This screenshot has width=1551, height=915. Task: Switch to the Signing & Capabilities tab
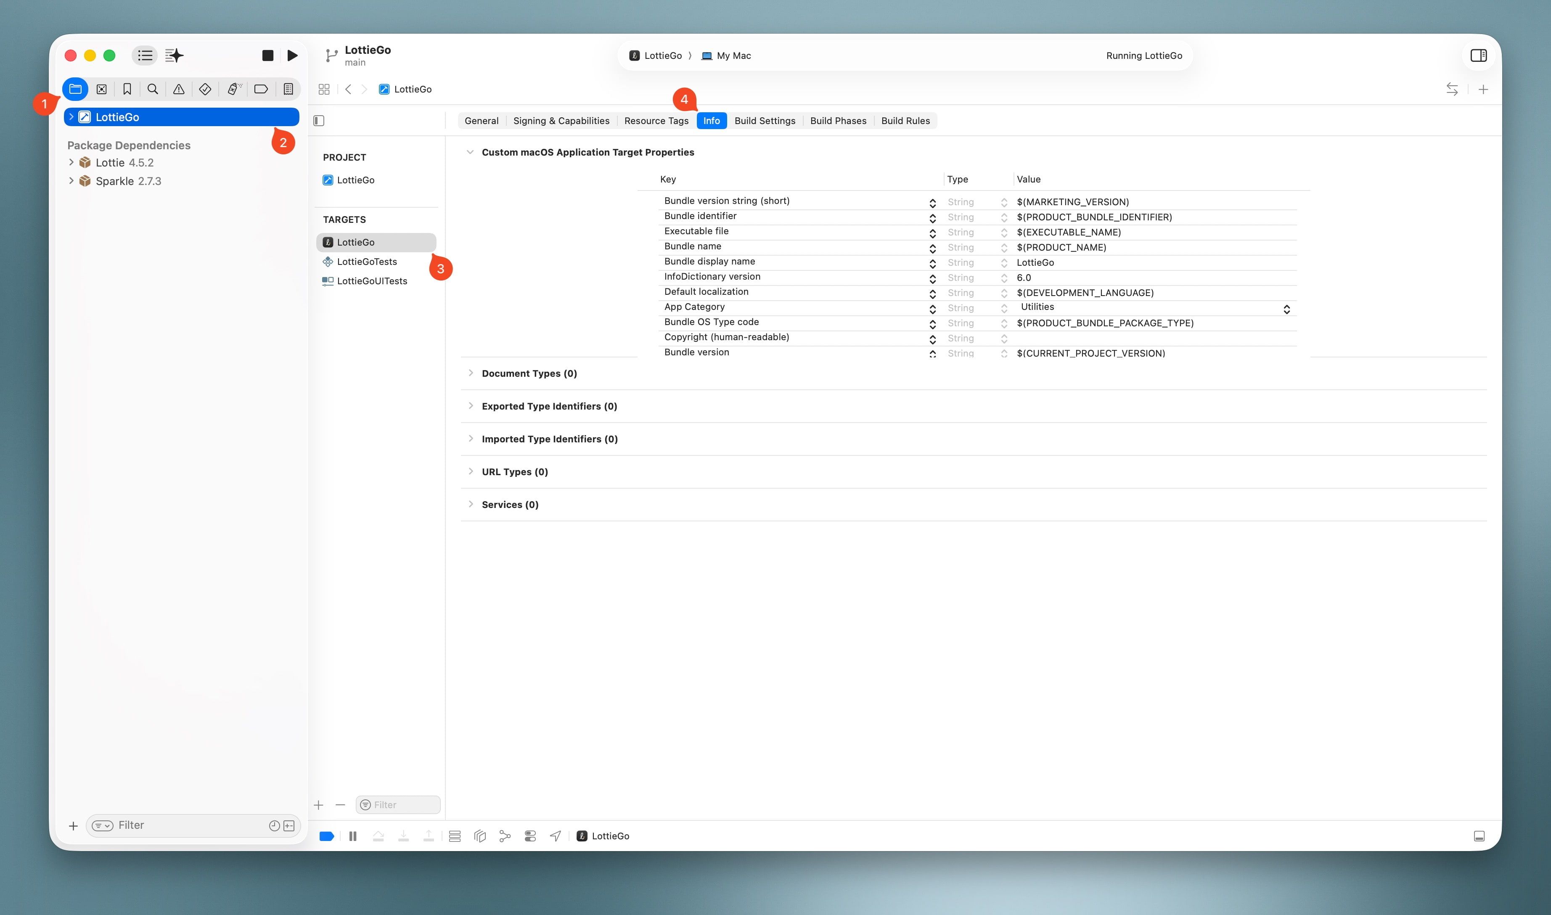click(x=561, y=121)
